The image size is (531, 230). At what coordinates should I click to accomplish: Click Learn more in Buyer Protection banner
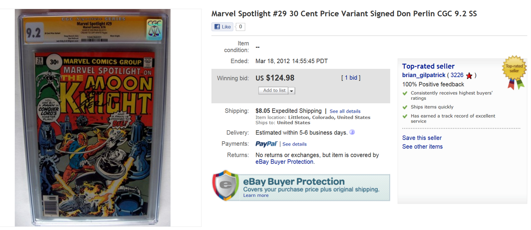pyautogui.click(x=256, y=195)
